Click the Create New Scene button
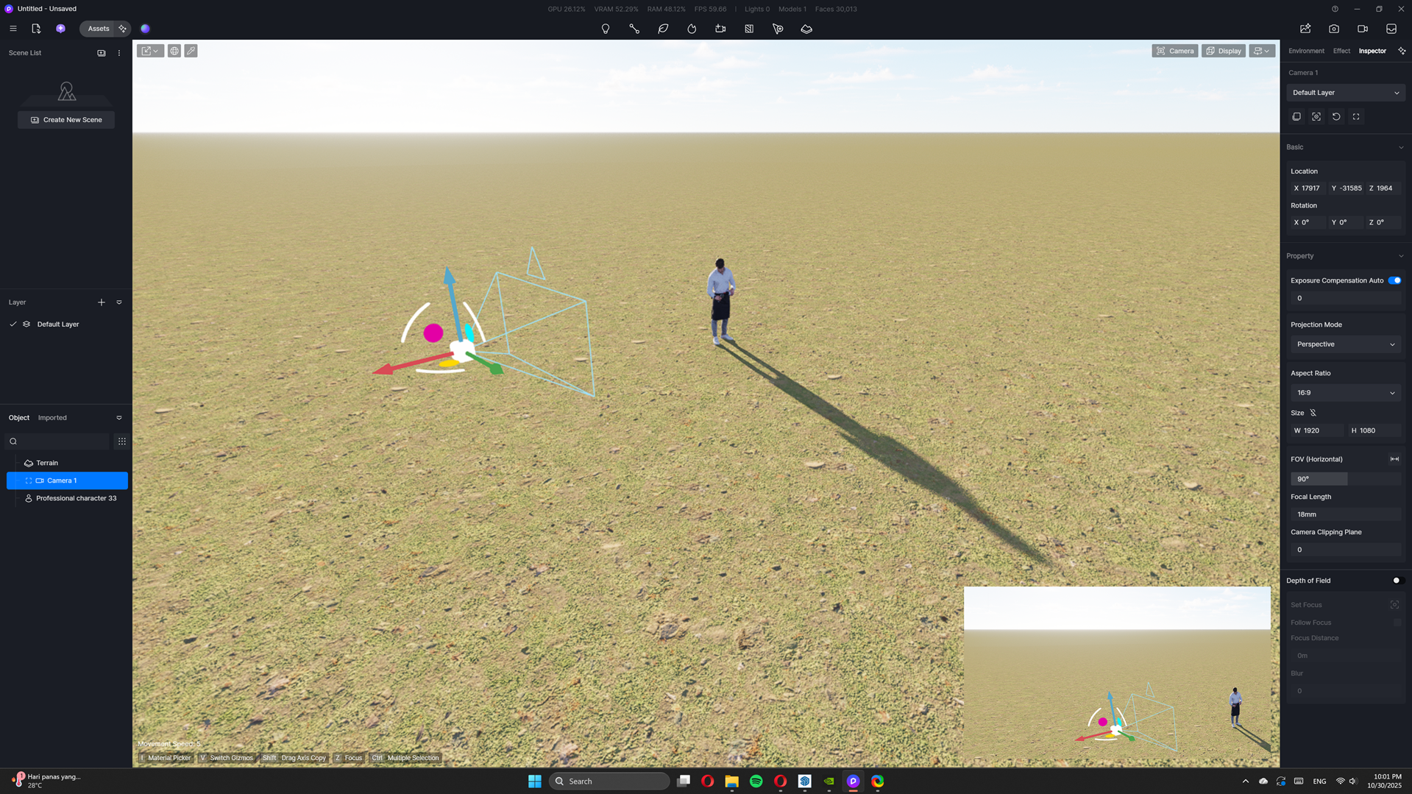 pos(66,120)
